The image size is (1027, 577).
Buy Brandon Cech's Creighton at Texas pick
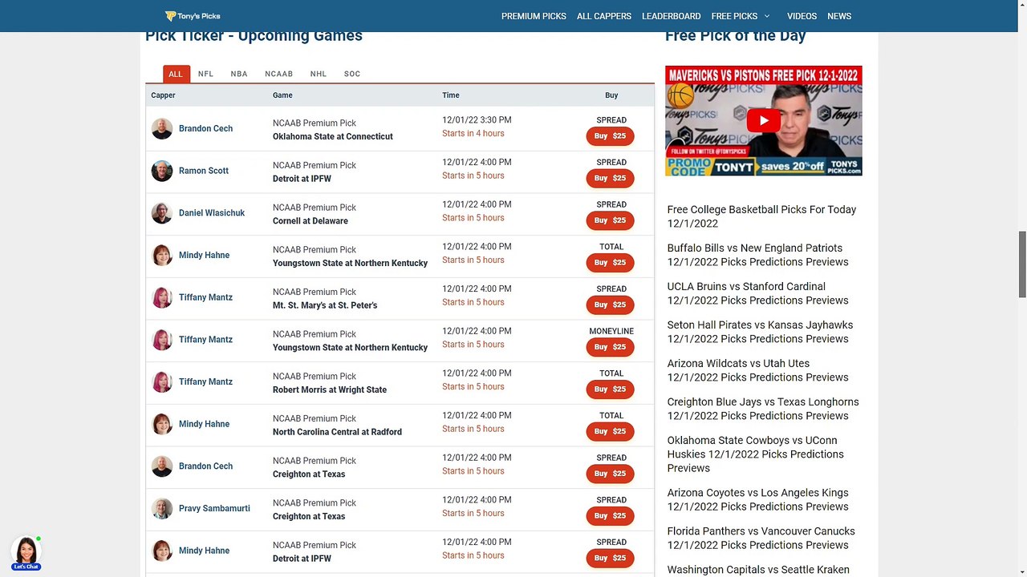coord(610,474)
